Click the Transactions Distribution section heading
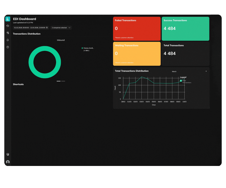The height and width of the screenshot is (188, 226). [27, 34]
